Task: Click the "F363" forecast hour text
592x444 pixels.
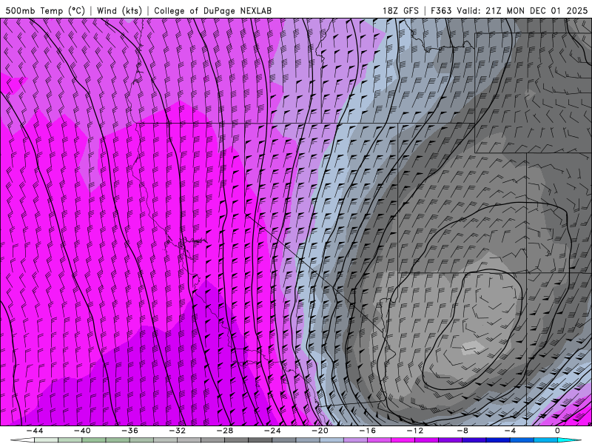Action: [441, 11]
